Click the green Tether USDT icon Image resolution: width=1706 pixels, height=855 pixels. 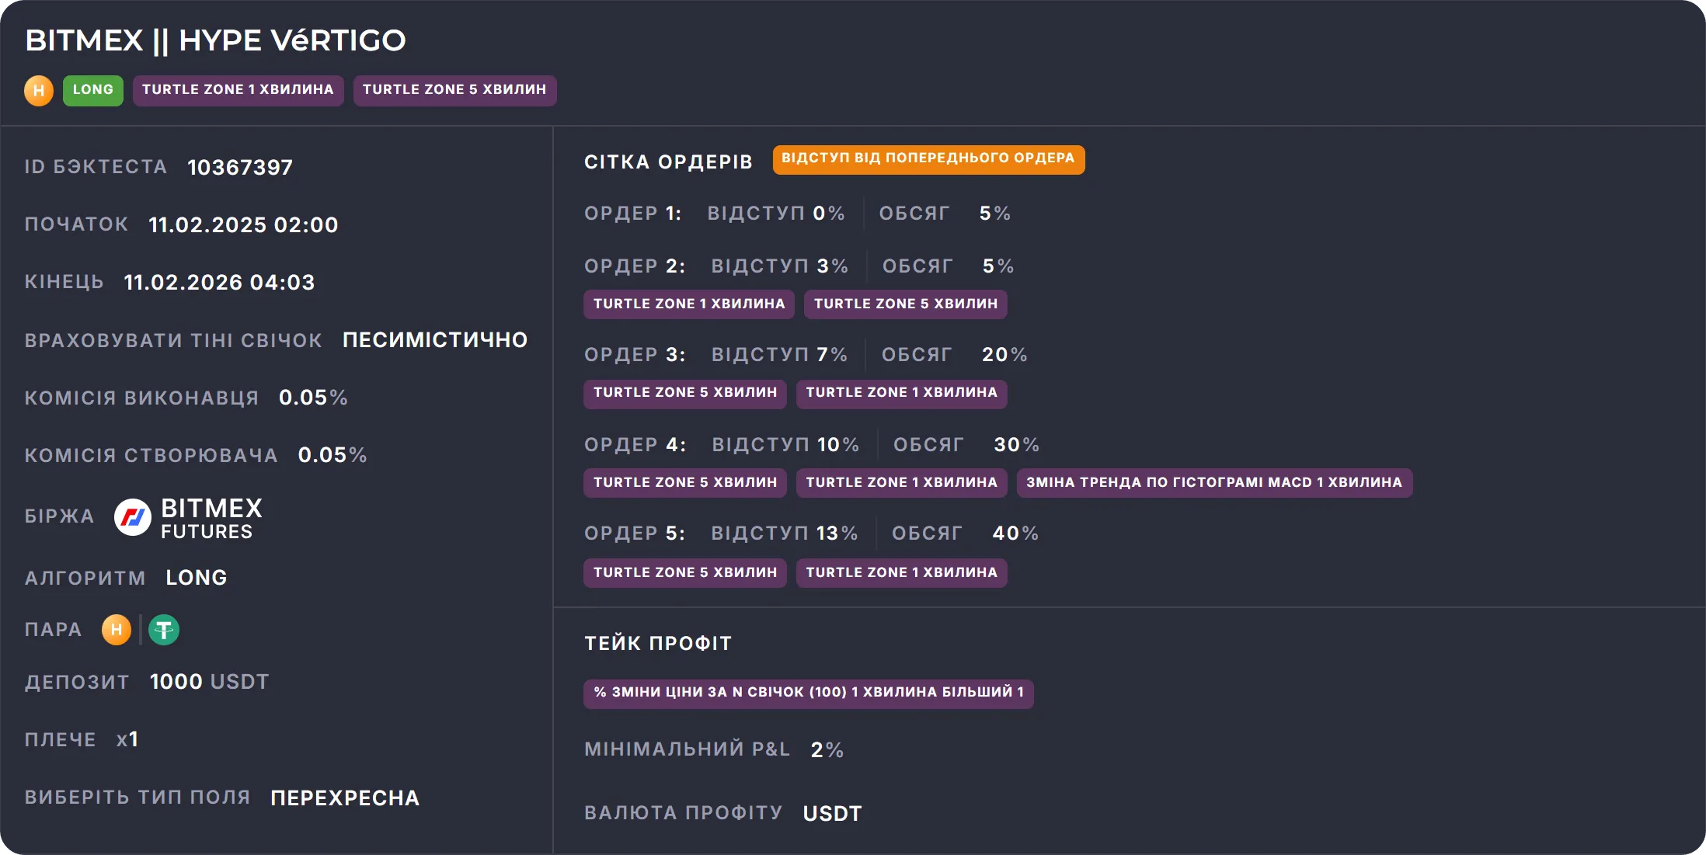click(x=164, y=630)
